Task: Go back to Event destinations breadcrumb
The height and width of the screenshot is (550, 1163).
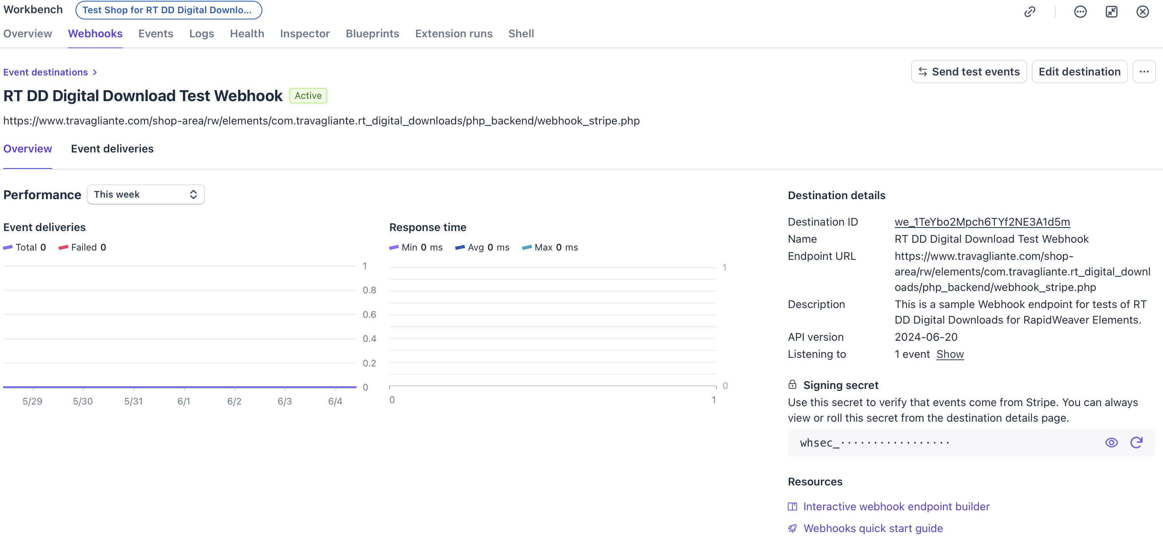Action: pyautogui.click(x=46, y=72)
